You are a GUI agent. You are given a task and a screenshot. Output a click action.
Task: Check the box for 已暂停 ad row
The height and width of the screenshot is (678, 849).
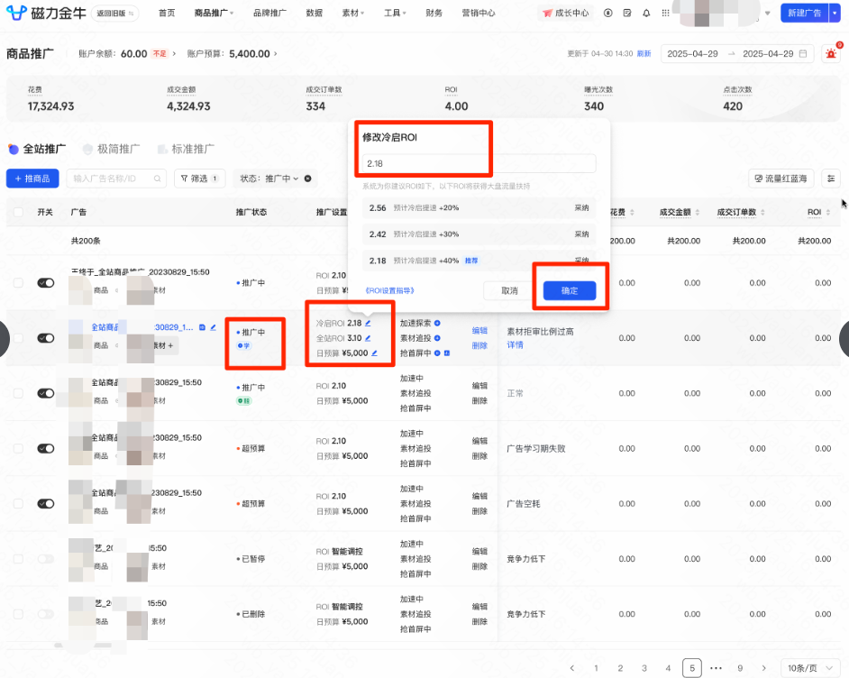(18, 559)
